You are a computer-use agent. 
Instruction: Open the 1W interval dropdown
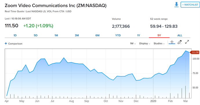coord(133,43)
